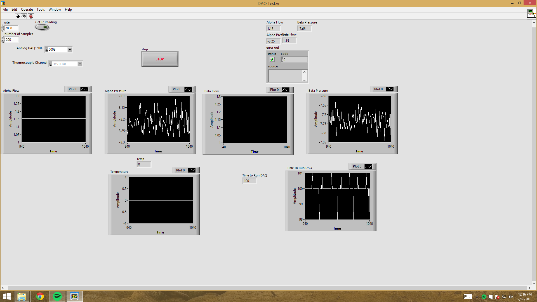Click the Alpha Flow Plot 0 label
This screenshot has height=302, width=537.
[x=73, y=89]
